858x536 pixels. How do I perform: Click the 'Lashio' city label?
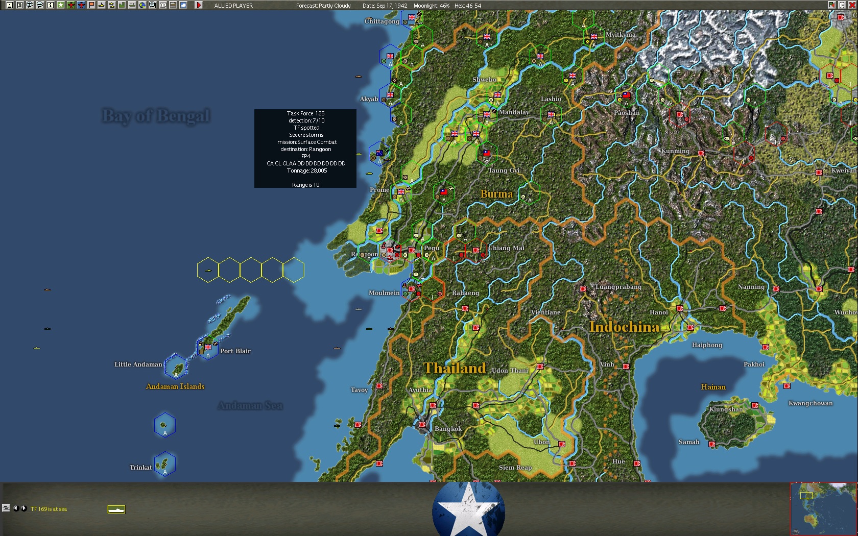551,99
